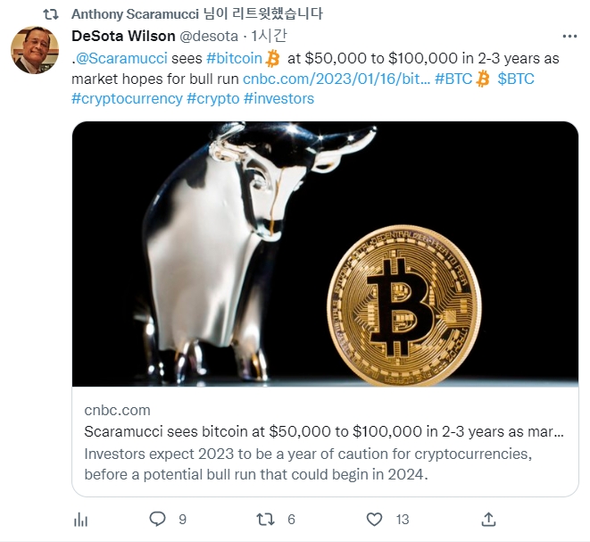Image resolution: width=590 pixels, height=542 pixels.
Task: Open the cnbc.com/2023/01/16 article URL
Action: tap(337, 79)
